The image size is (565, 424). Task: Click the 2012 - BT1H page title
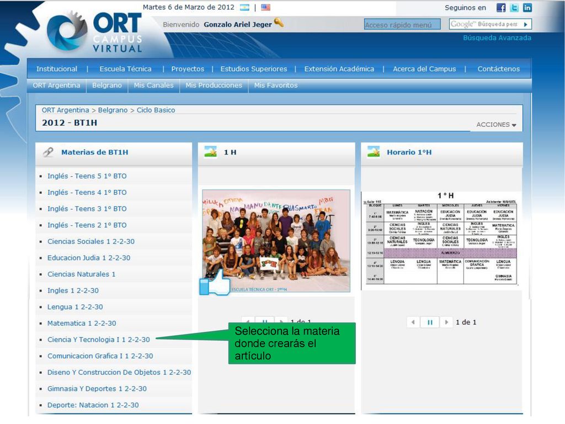(70, 123)
